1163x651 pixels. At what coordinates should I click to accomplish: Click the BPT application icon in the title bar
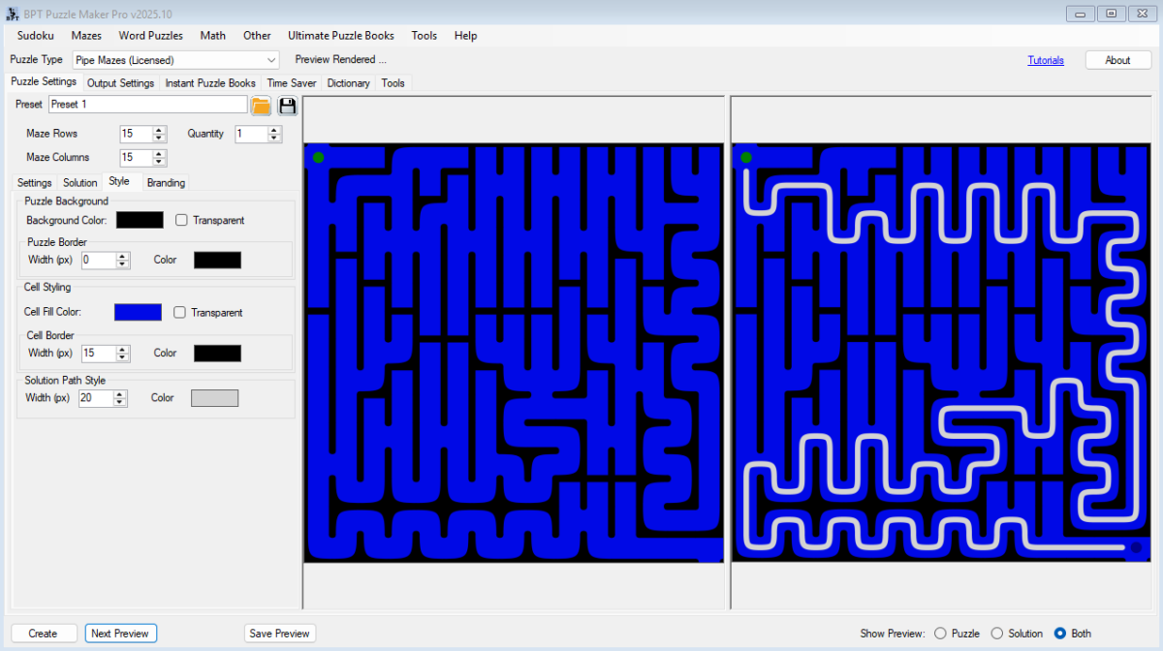tap(11, 13)
